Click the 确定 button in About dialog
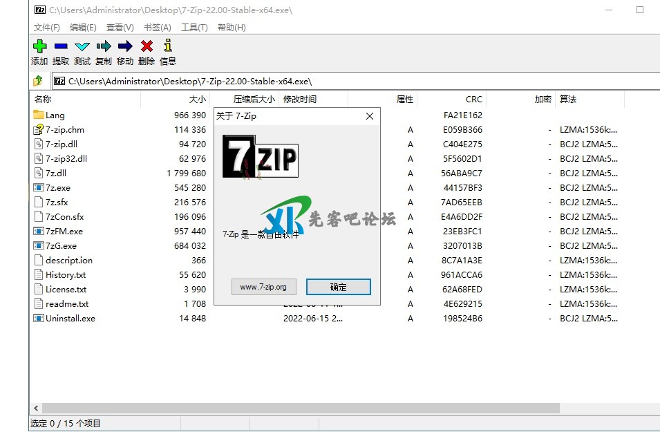This screenshot has height=432, width=660. 339,287
